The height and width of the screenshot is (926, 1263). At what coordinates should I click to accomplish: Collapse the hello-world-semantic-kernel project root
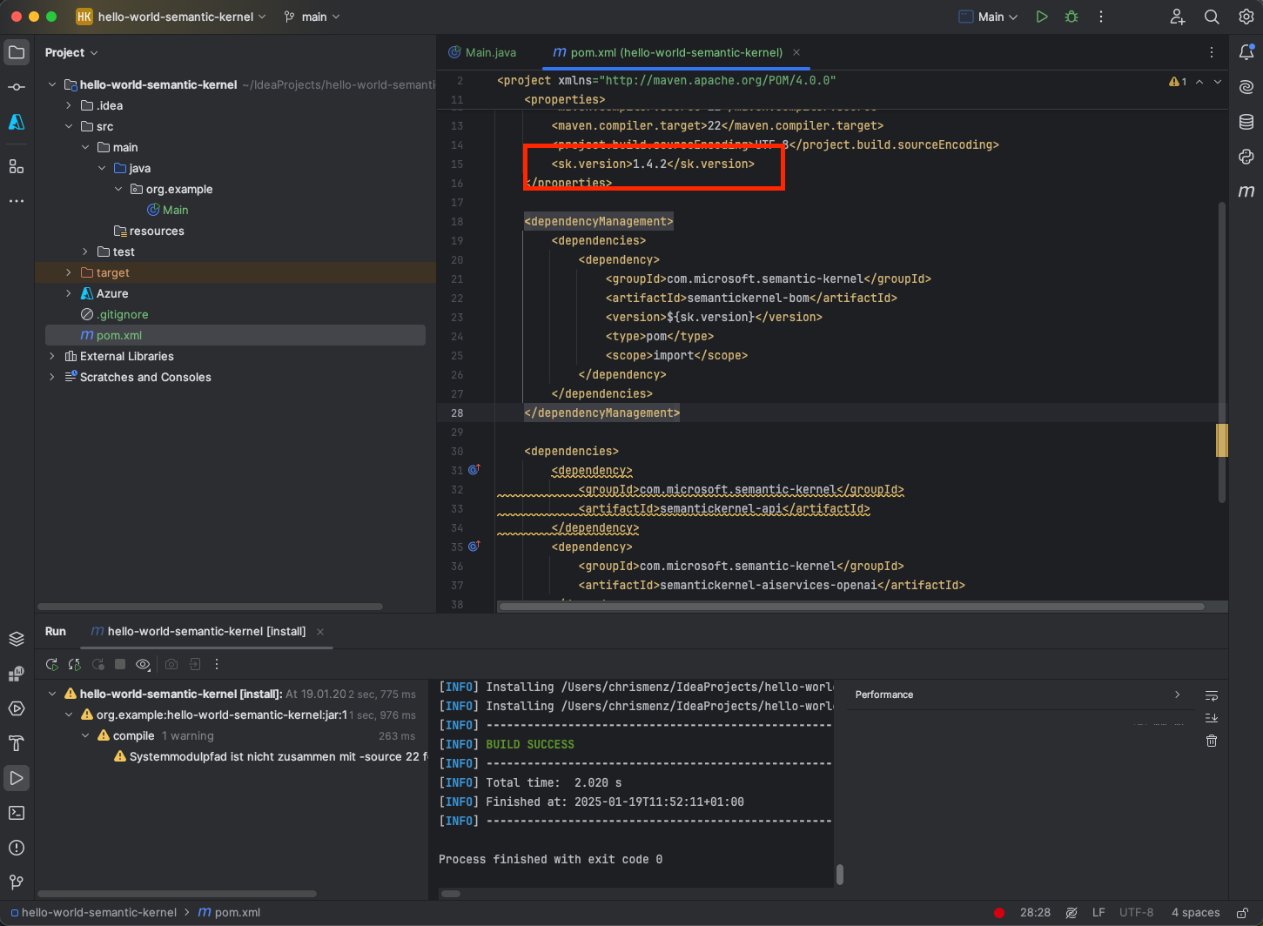[x=52, y=84]
